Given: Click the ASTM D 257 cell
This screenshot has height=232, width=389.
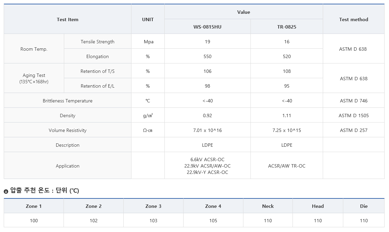Looking at the screenshot, I should (x=353, y=130).
